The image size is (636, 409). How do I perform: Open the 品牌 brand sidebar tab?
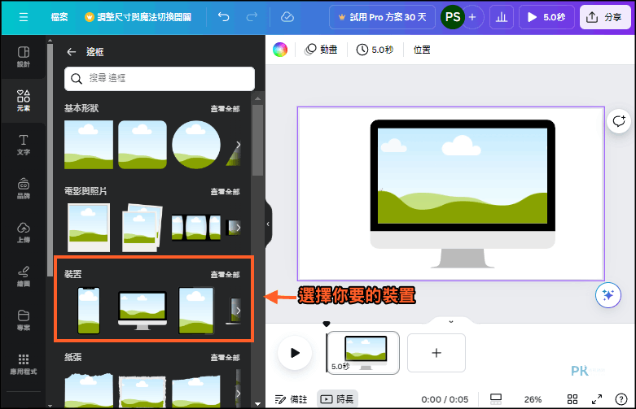[x=24, y=189]
